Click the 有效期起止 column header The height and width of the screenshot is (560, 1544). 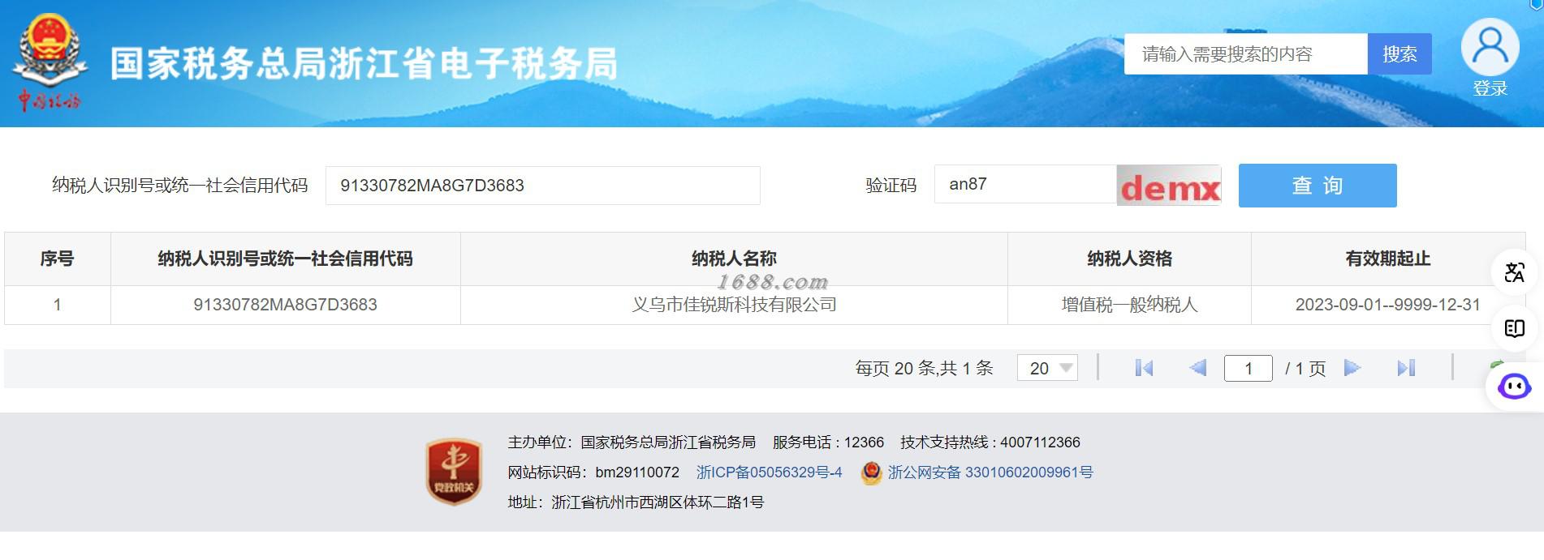tap(1388, 259)
